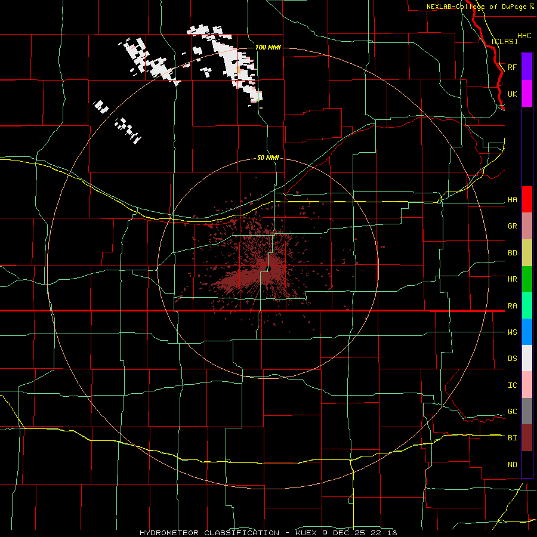Click the HA legend label
The image size is (537, 537).
512,200
